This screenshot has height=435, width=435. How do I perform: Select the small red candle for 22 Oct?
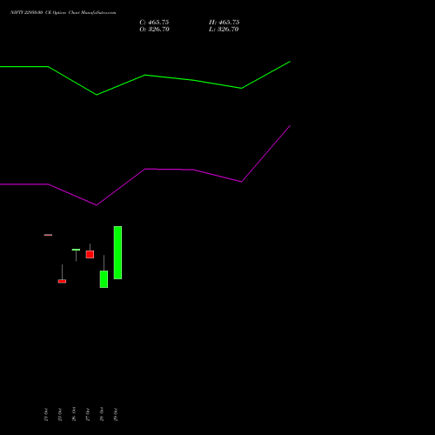pyautogui.click(x=62, y=281)
